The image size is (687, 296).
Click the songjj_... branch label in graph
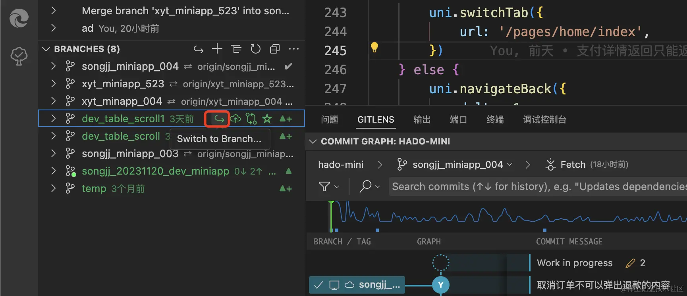tap(357, 285)
